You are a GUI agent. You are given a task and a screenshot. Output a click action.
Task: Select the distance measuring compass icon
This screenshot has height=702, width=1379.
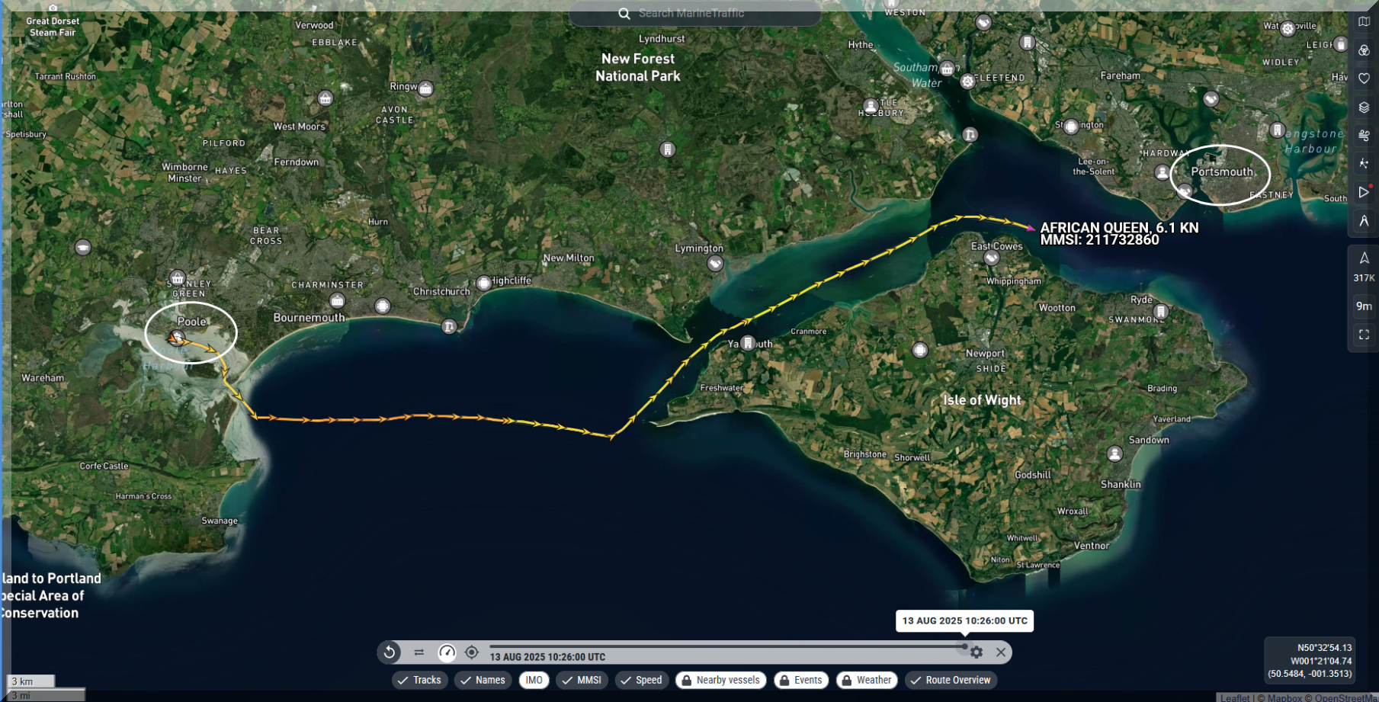click(1364, 221)
